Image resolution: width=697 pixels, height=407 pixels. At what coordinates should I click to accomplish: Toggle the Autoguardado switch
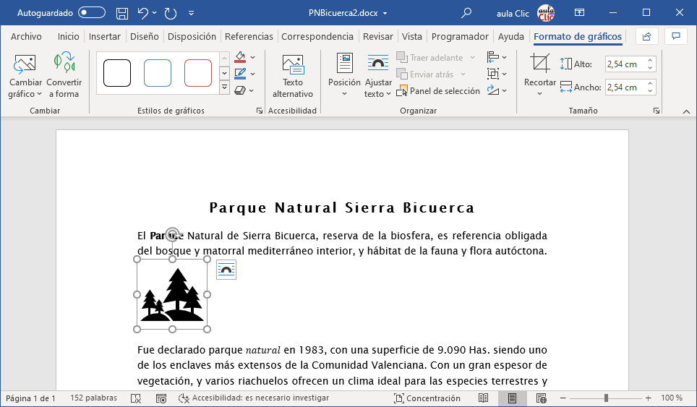point(91,13)
